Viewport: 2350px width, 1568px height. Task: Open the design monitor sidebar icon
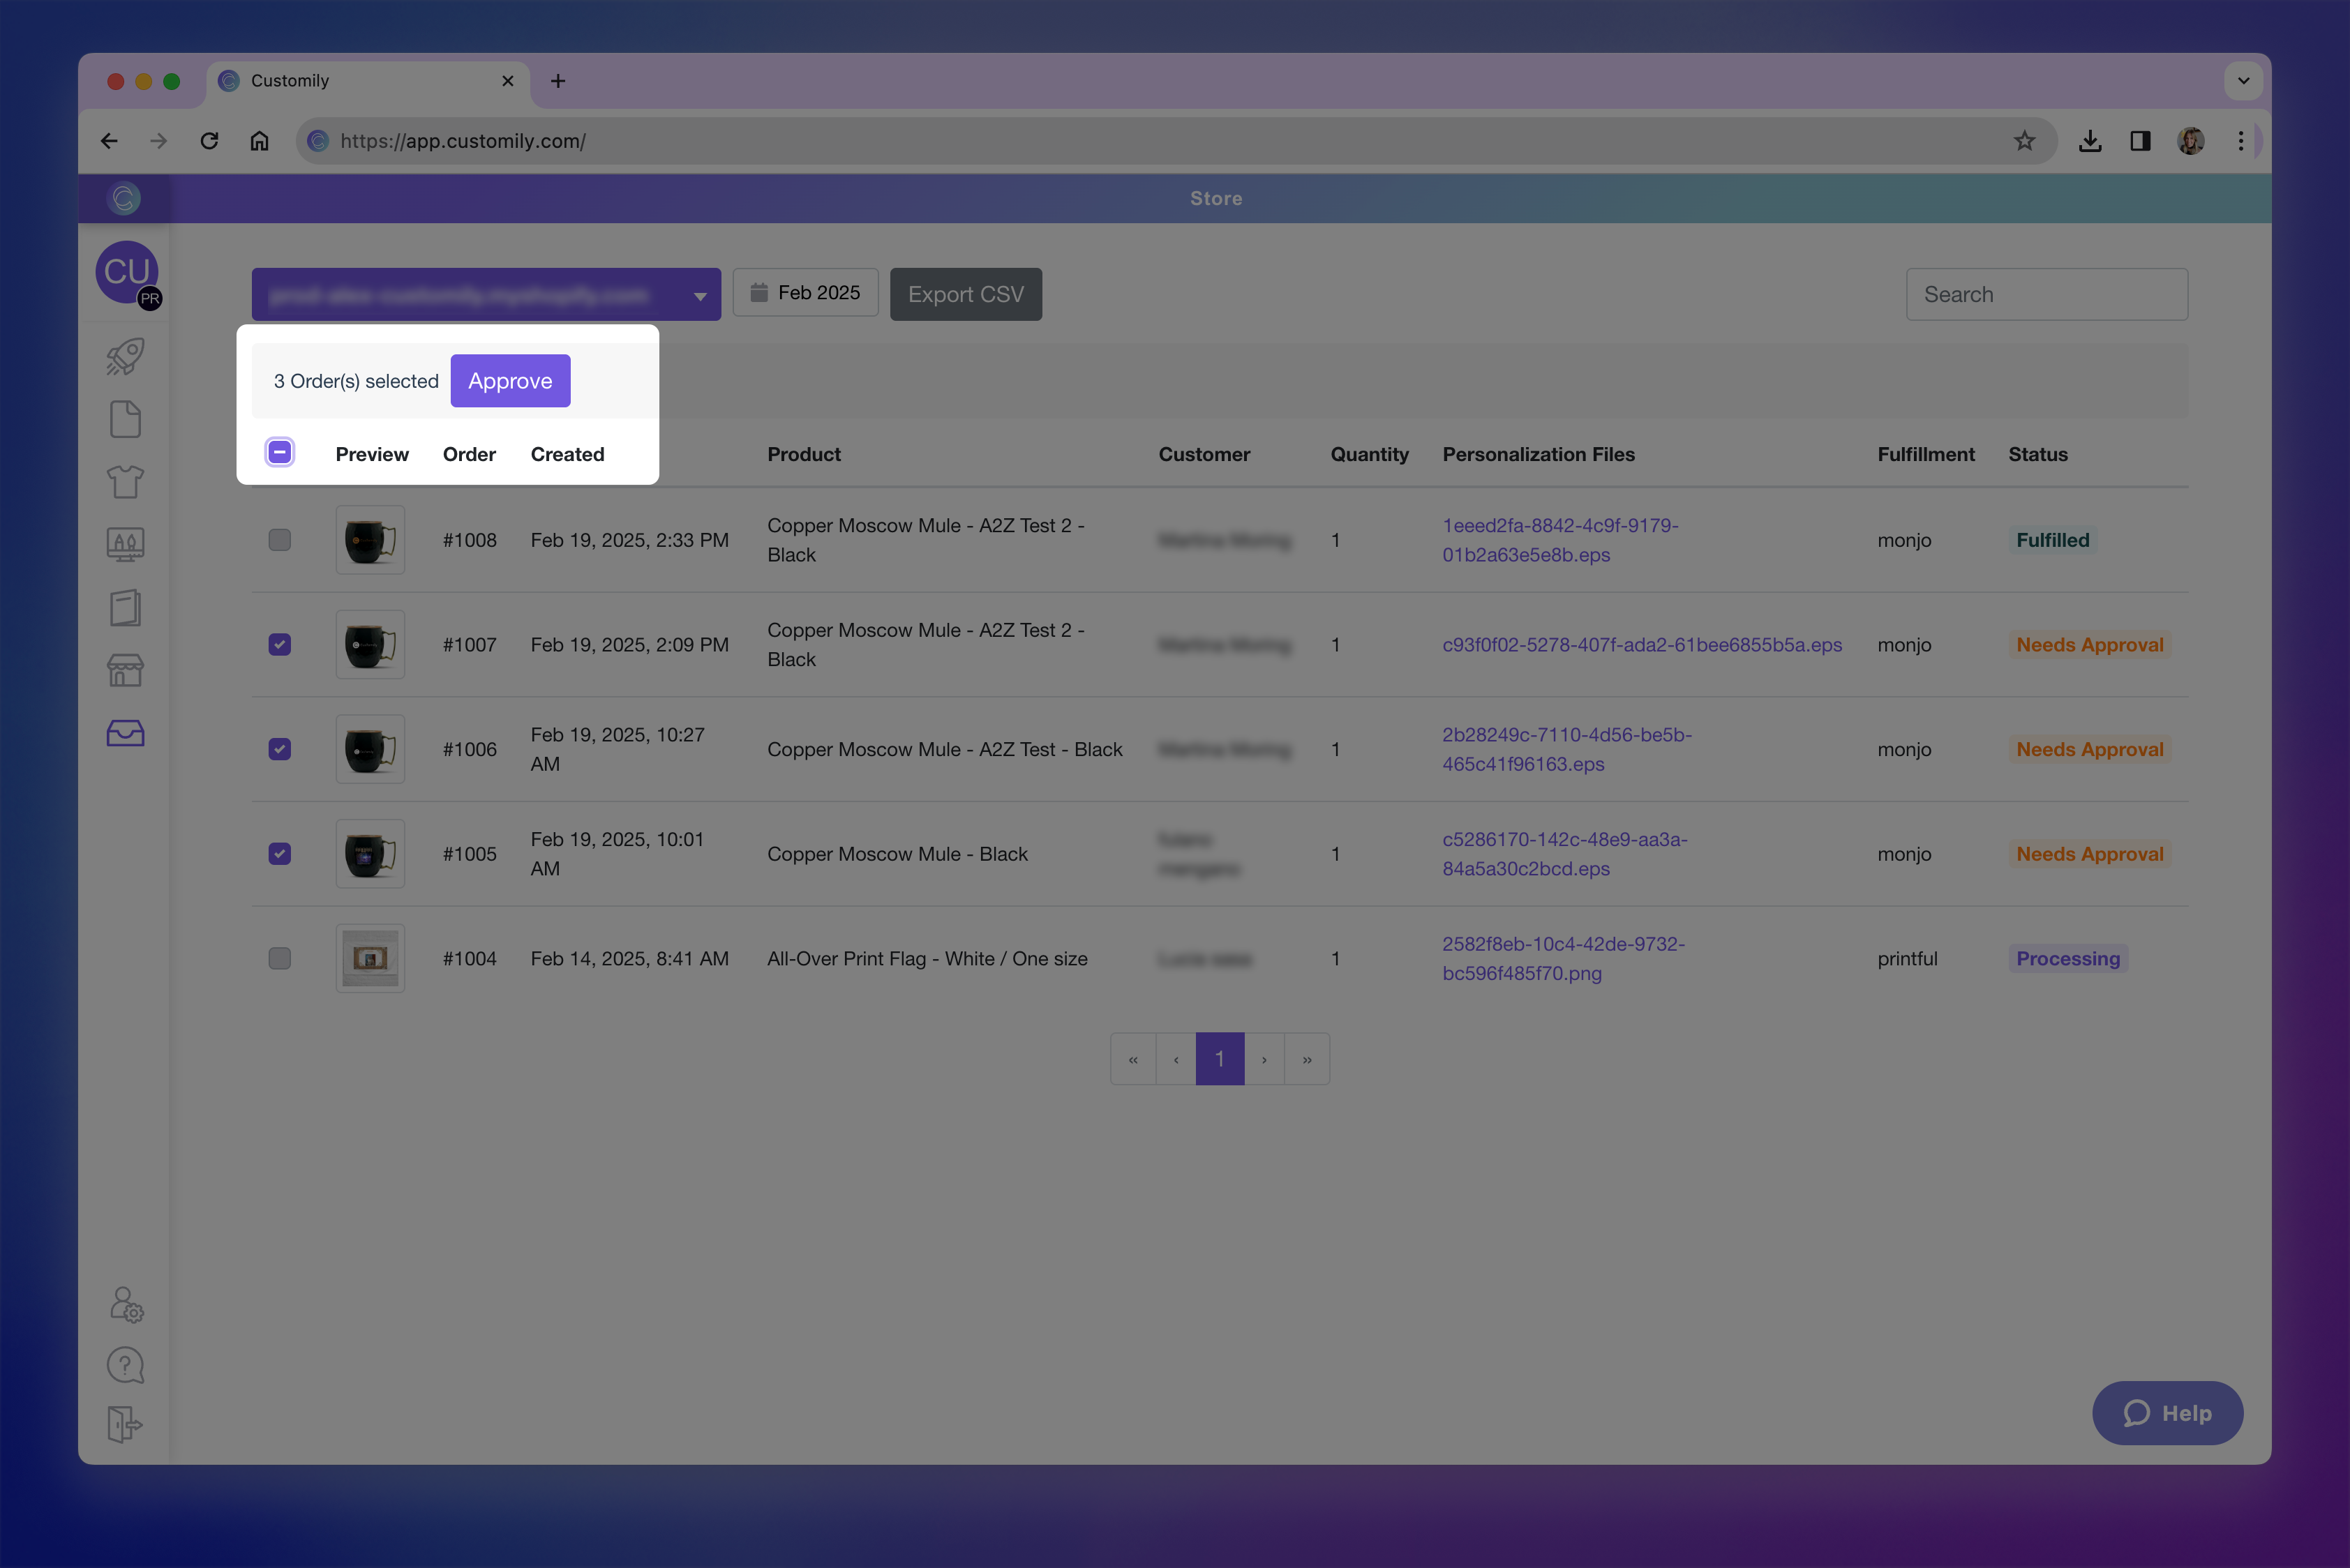[125, 544]
